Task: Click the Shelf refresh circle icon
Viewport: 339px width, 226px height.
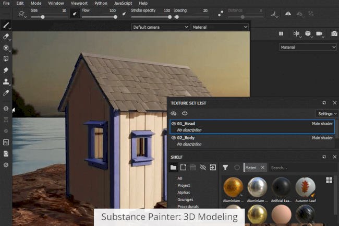Action: [237, 168]
